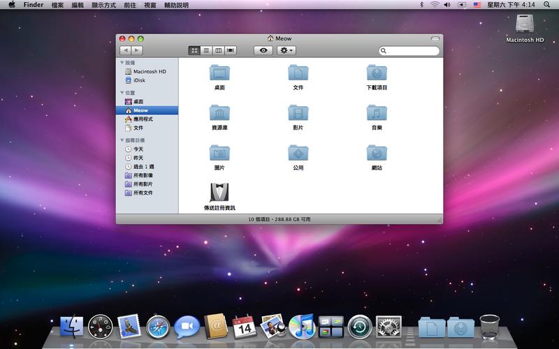Open the Trash in the Dock

click(x=490, y=327)
